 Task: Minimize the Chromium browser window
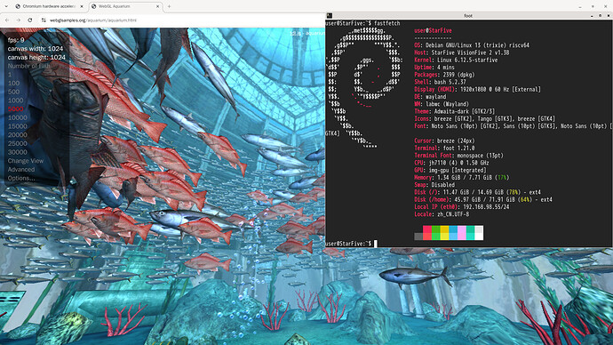pos(580,6)
